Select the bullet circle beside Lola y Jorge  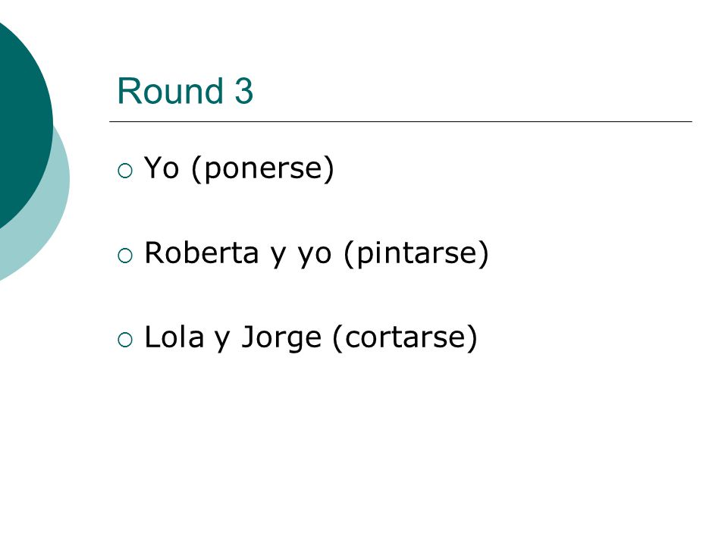coord(125,340)
